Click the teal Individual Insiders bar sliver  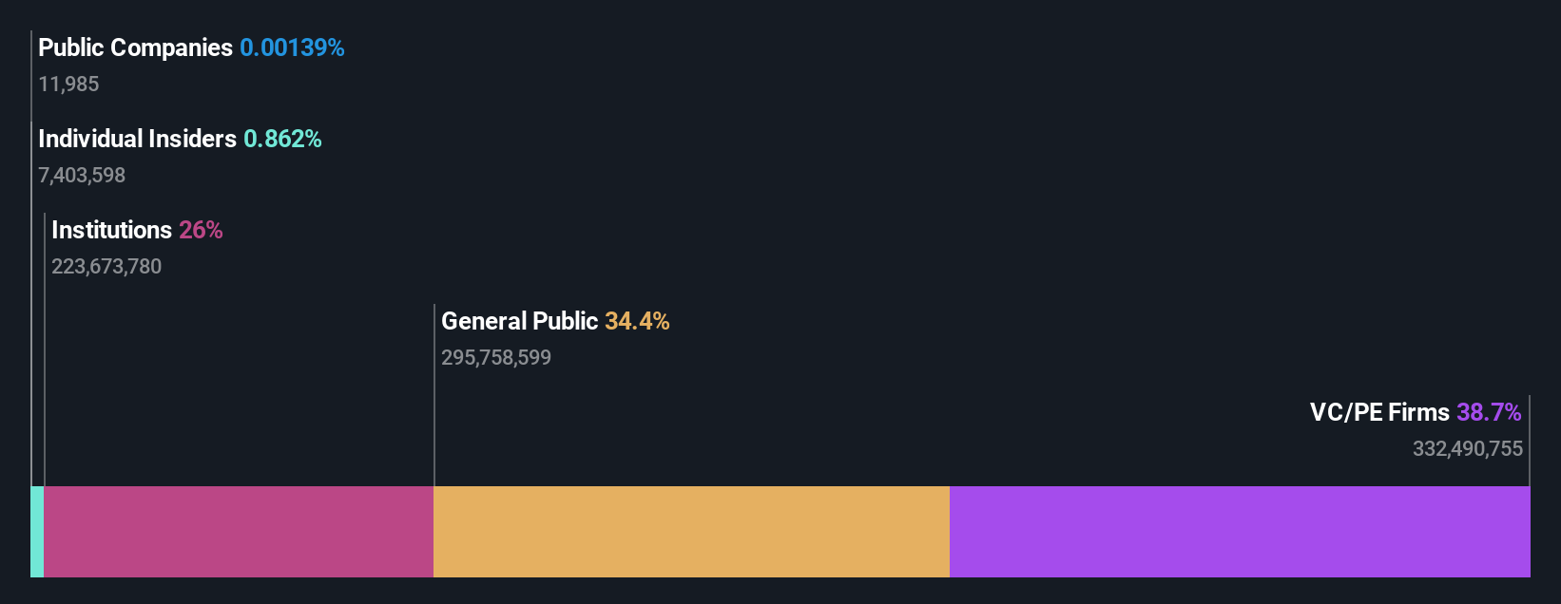click(37, 532)
